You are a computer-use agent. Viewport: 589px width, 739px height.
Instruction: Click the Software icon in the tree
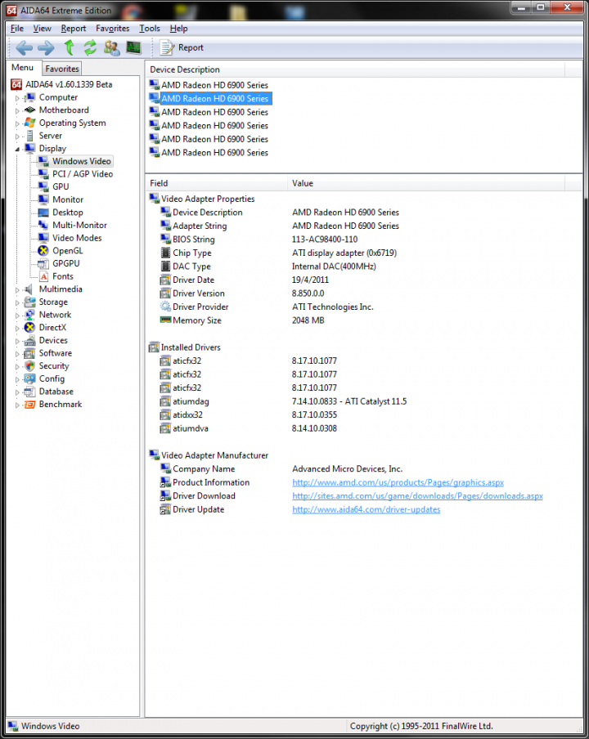tap(29, 353)
